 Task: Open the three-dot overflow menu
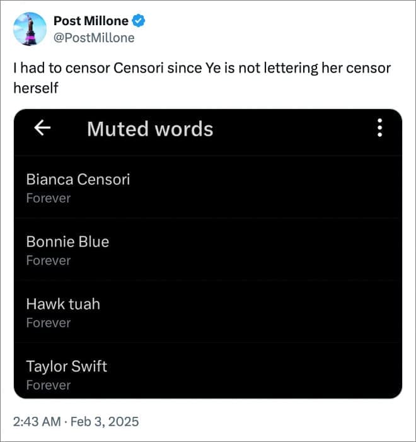point(379,129)
